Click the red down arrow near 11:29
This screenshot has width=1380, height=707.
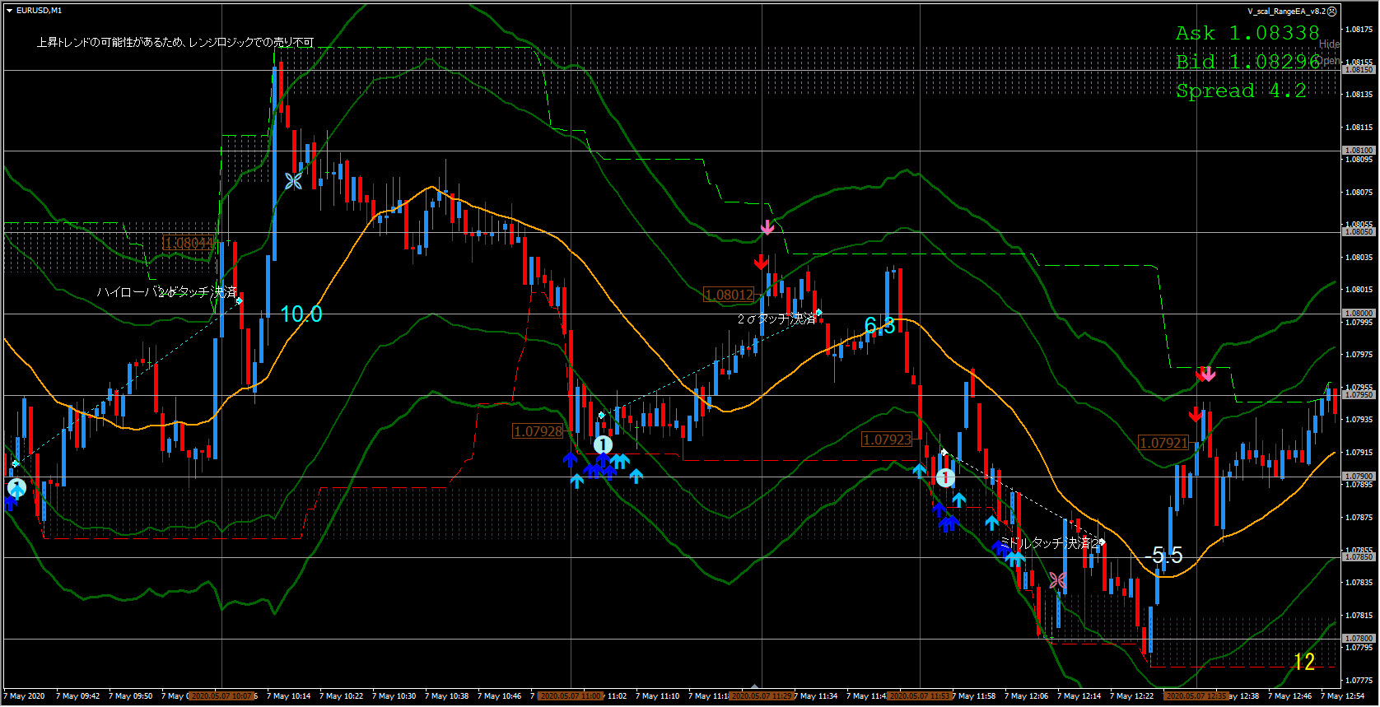[761, 263]
